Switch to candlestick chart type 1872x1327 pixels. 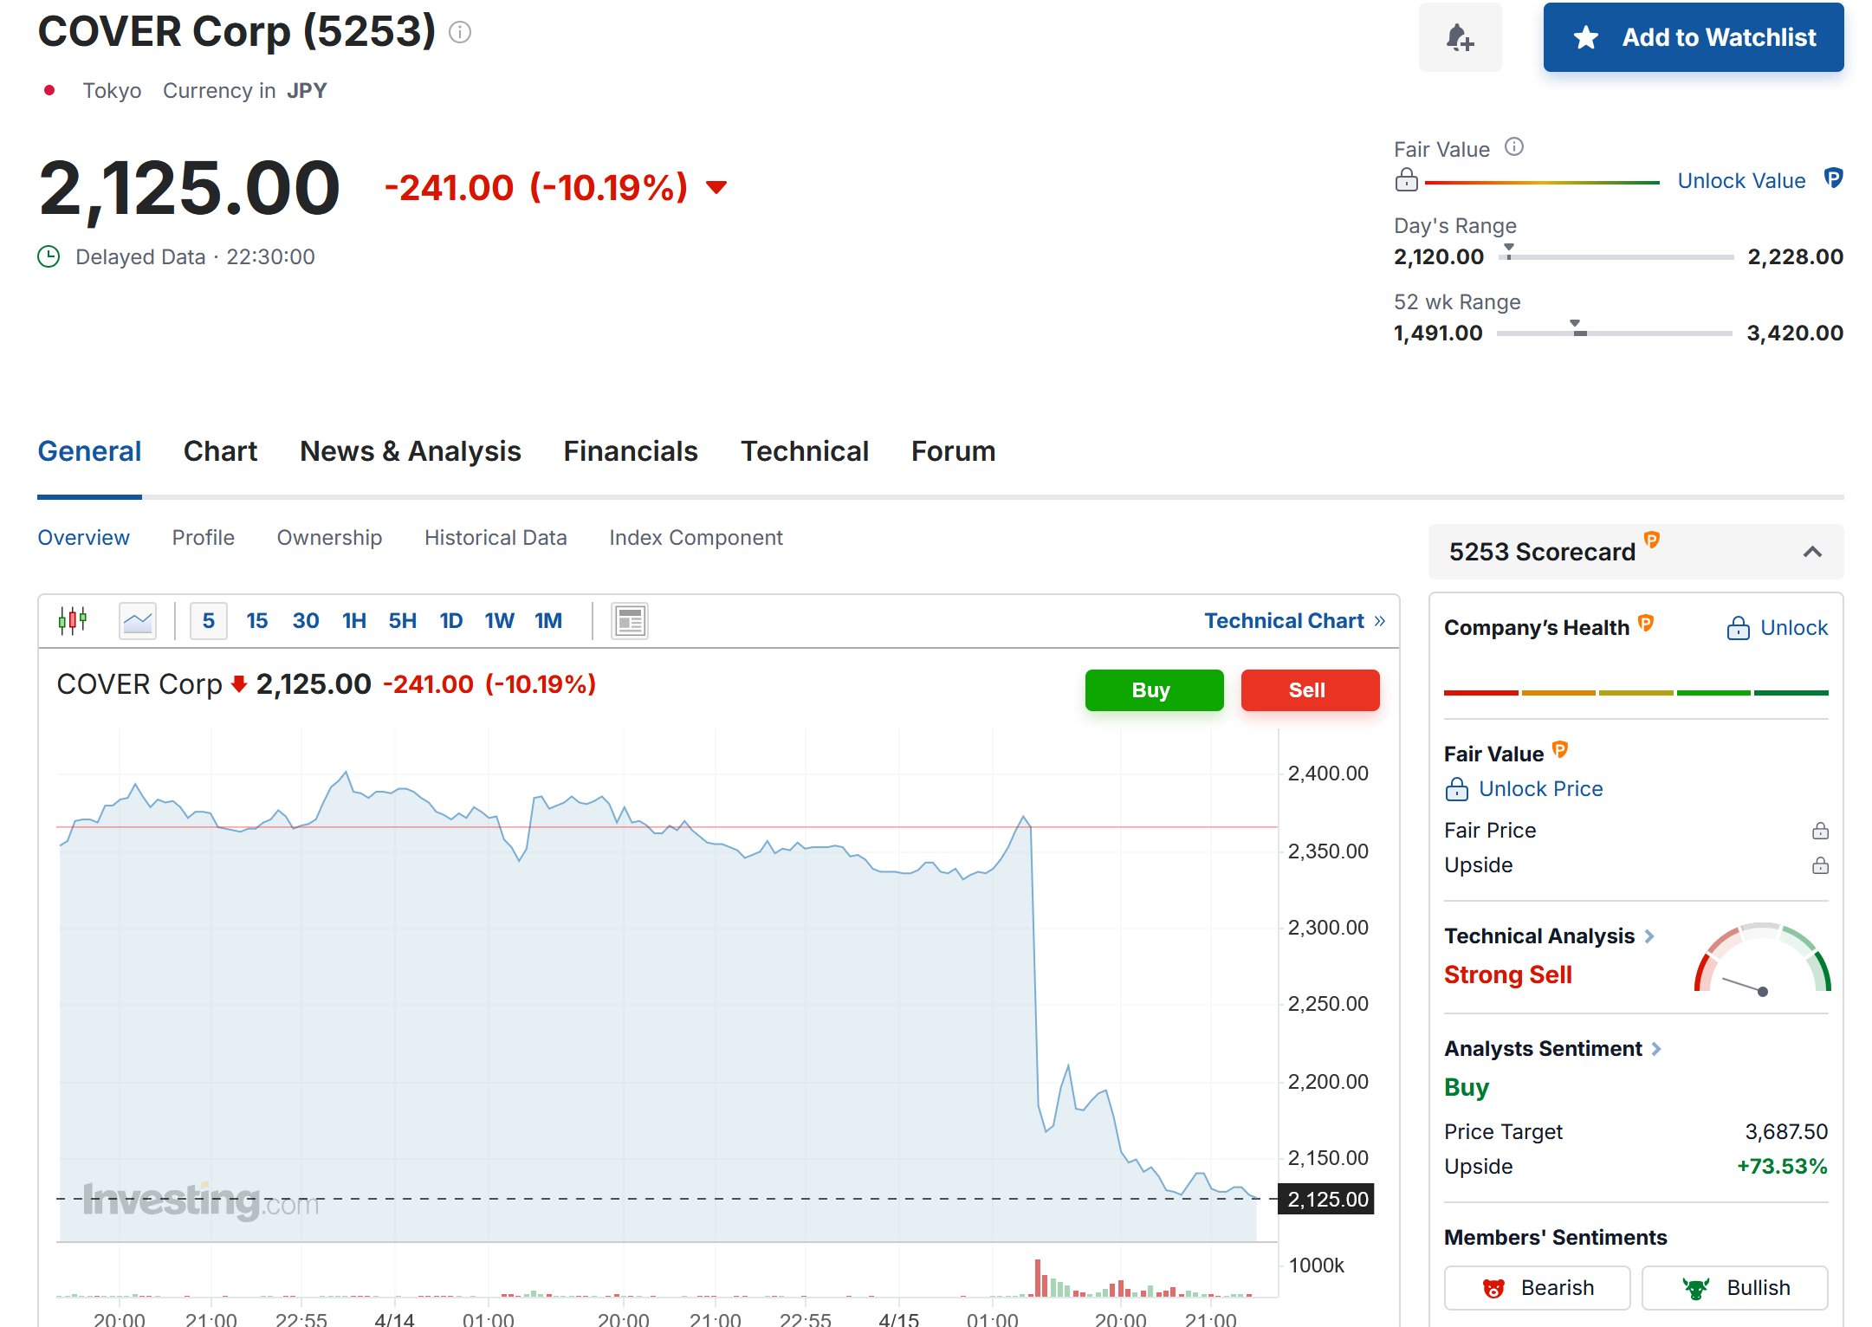pyautogui.click(x=73, y=620)
